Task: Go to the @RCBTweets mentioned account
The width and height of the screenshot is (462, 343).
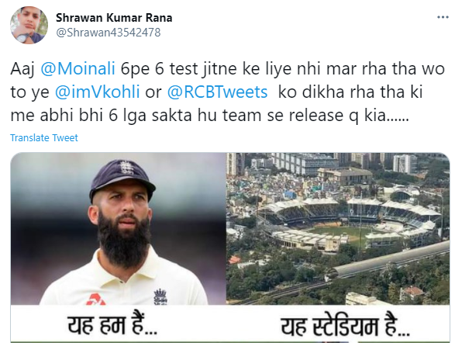Action: click(217, 92)
